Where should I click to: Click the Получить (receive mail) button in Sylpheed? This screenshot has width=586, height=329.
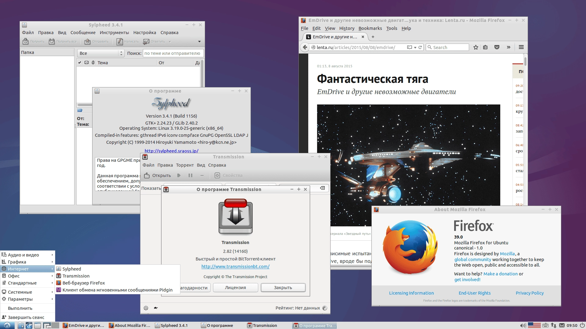click(x=33, y=41)
